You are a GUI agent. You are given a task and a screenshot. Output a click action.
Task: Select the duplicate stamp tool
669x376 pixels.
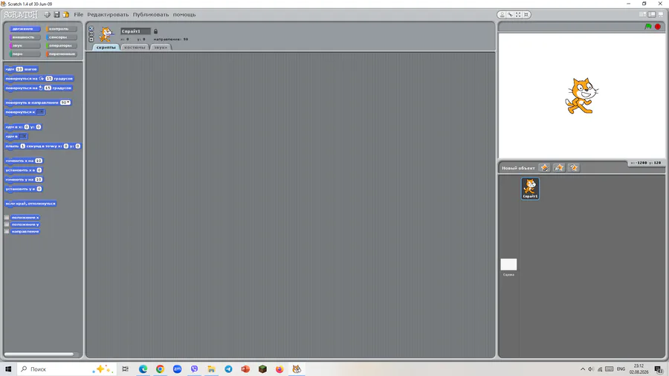point(502,15)
